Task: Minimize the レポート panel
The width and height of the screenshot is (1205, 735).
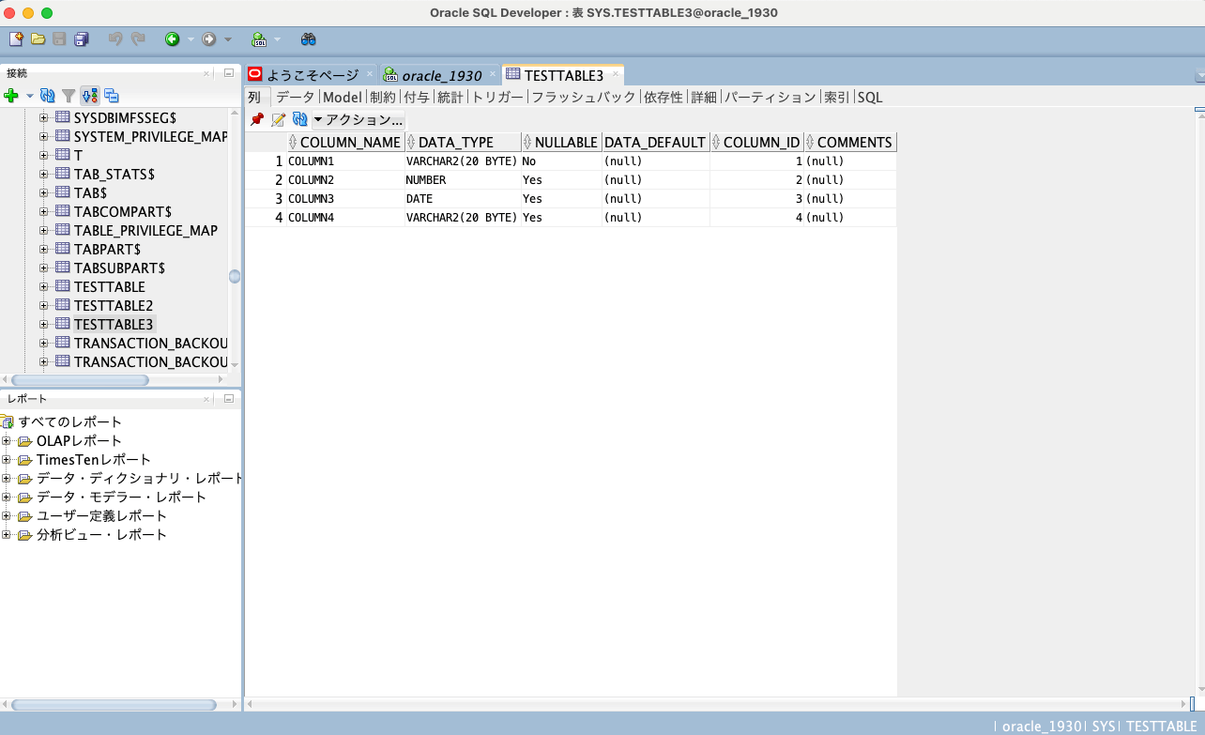Action: pos(229,399)
